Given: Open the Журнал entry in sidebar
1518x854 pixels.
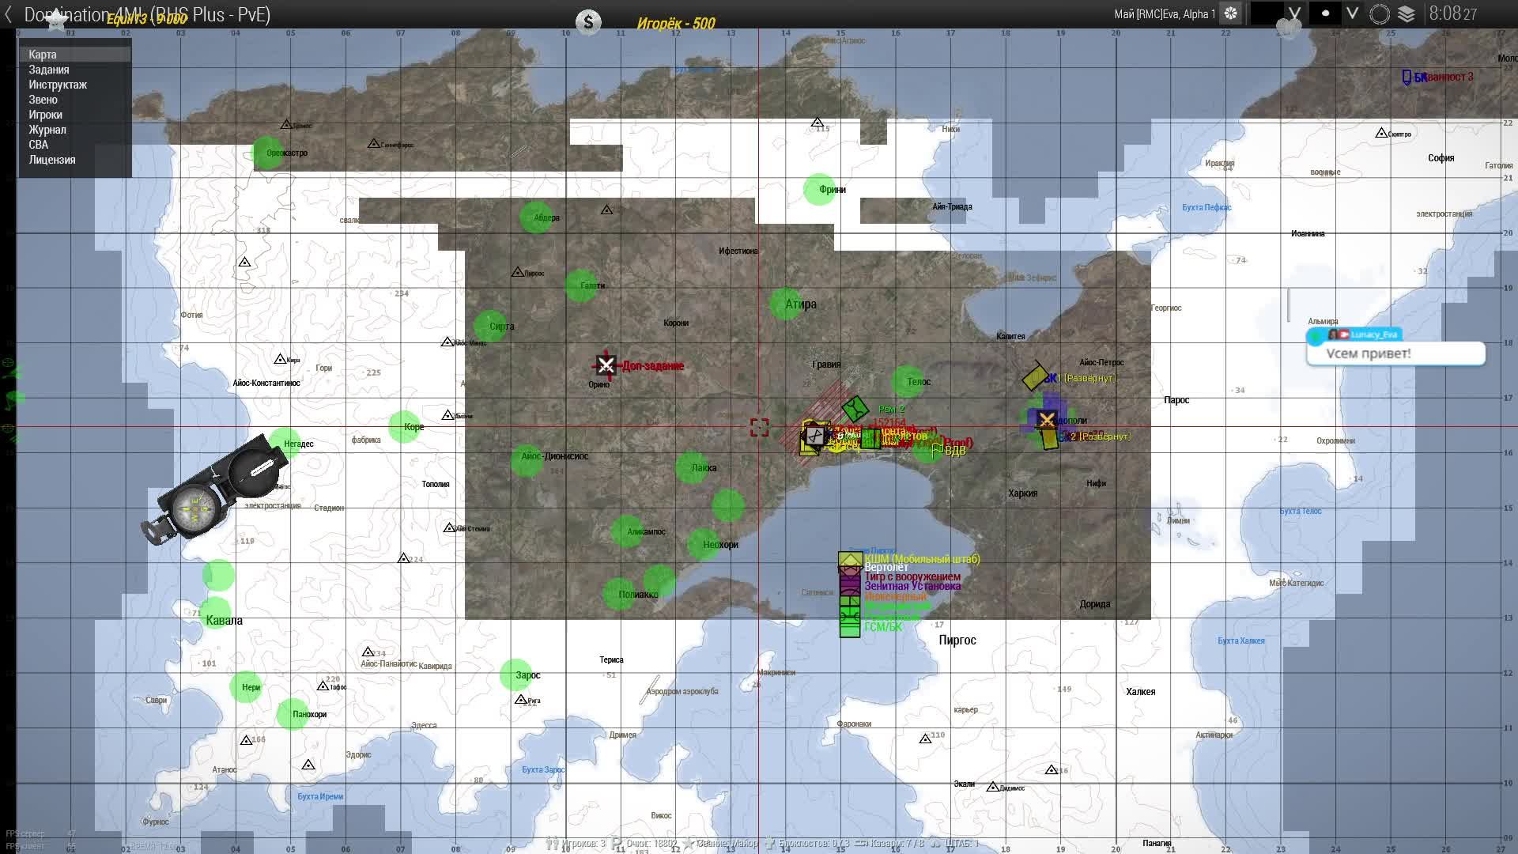Looking at the screenshot, I should click(47, 130).
